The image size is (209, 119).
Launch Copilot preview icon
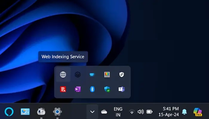pos(198,112)
